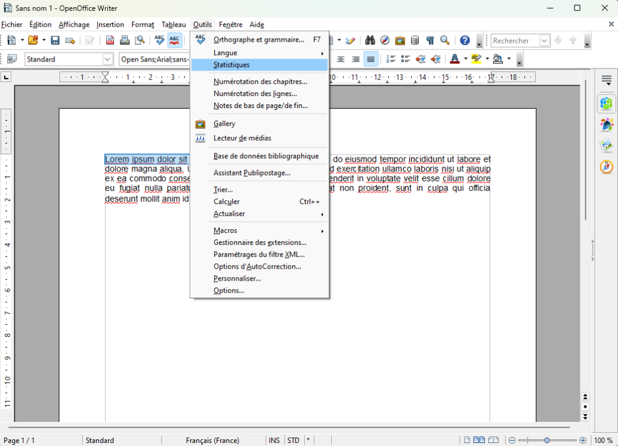Apply background color with the paint bucket icon
Screen dimensions: 618x446
click(x=498, y=59)
